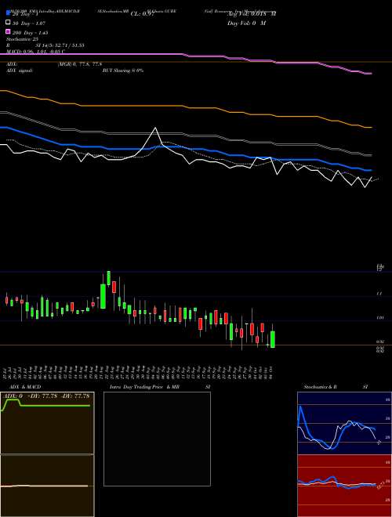
Task: Click the 'Stochastics: 25' reading
Action: pyautogui.click(x=22, y=39)
